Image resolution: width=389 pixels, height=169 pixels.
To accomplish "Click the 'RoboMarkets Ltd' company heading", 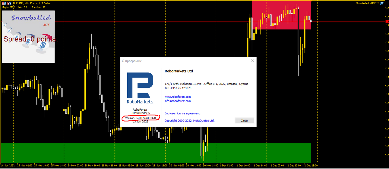I will pos(179,71).
